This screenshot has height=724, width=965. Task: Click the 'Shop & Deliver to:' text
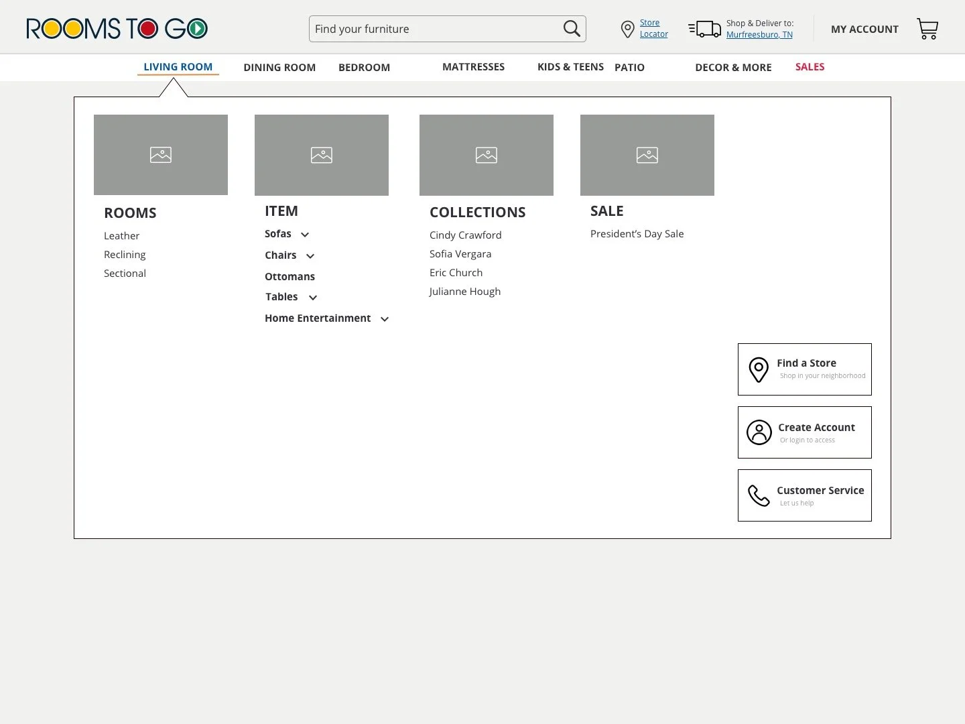[760, 23]
